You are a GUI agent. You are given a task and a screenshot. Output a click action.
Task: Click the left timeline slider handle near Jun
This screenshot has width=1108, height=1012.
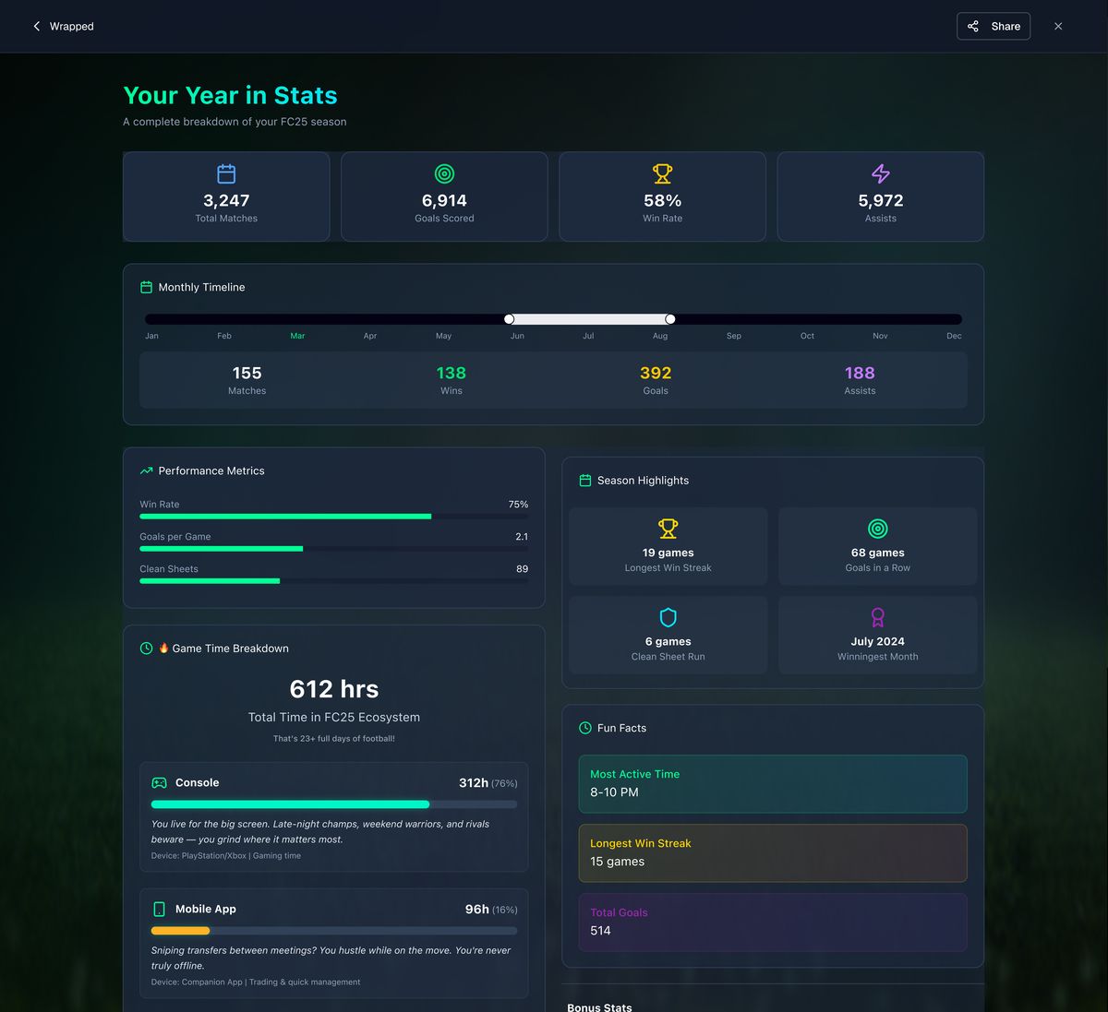(509, 319)
